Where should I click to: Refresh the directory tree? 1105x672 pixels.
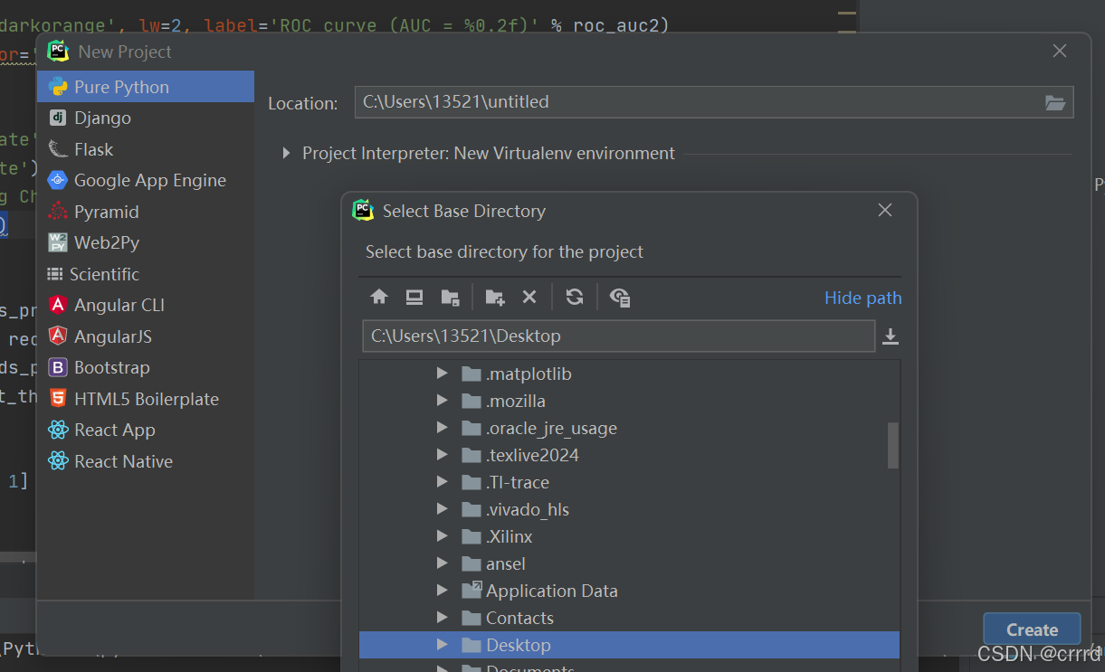(x=575, y=297)
